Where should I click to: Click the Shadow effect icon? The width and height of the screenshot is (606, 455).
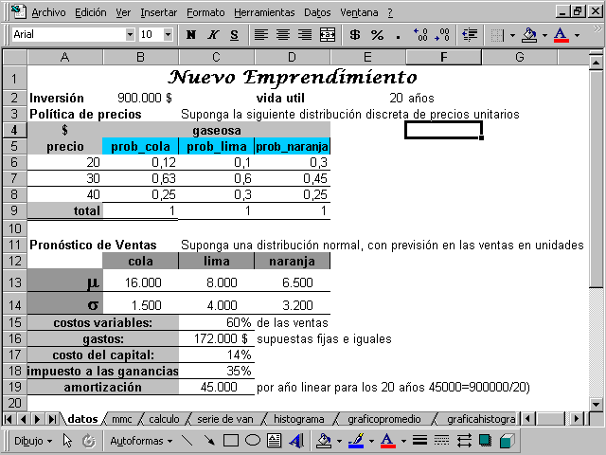pos(485,441)
